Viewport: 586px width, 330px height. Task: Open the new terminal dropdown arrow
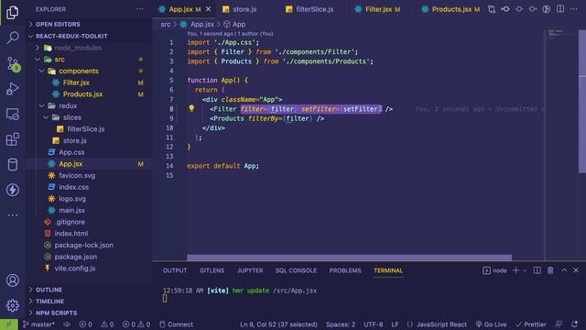click(525, 270)
